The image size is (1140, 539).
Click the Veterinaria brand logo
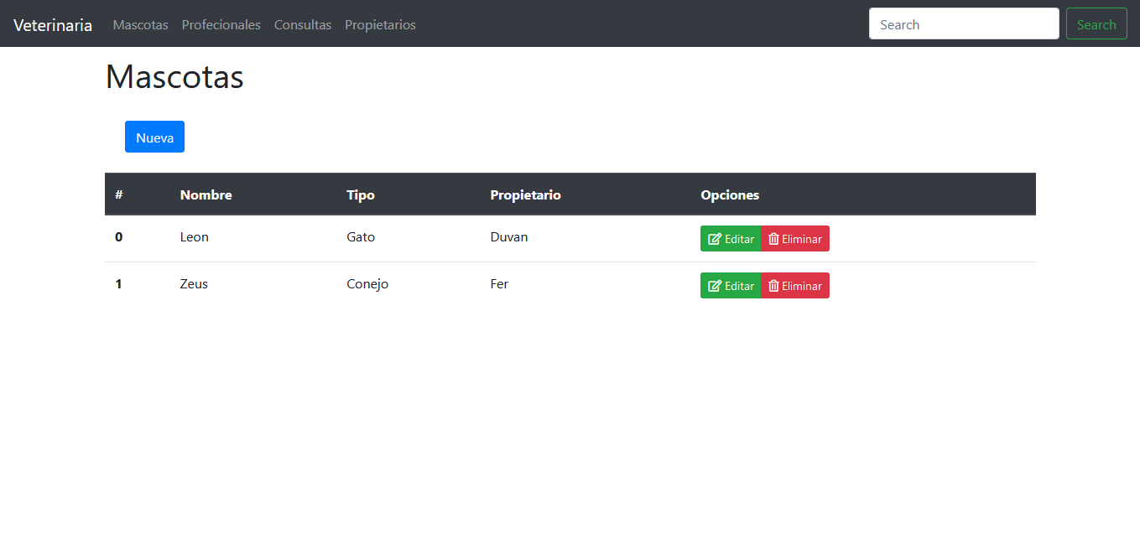53,25
